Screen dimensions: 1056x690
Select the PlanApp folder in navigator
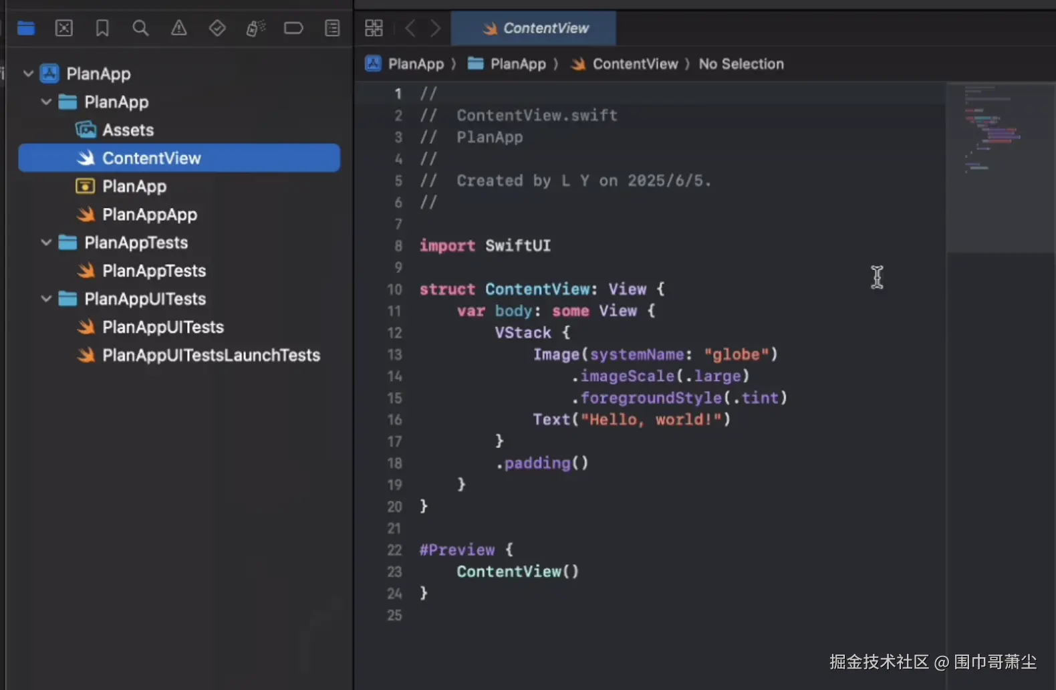click(x=116, y=102)
